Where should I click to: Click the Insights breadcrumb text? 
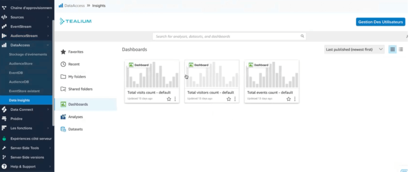99,6
